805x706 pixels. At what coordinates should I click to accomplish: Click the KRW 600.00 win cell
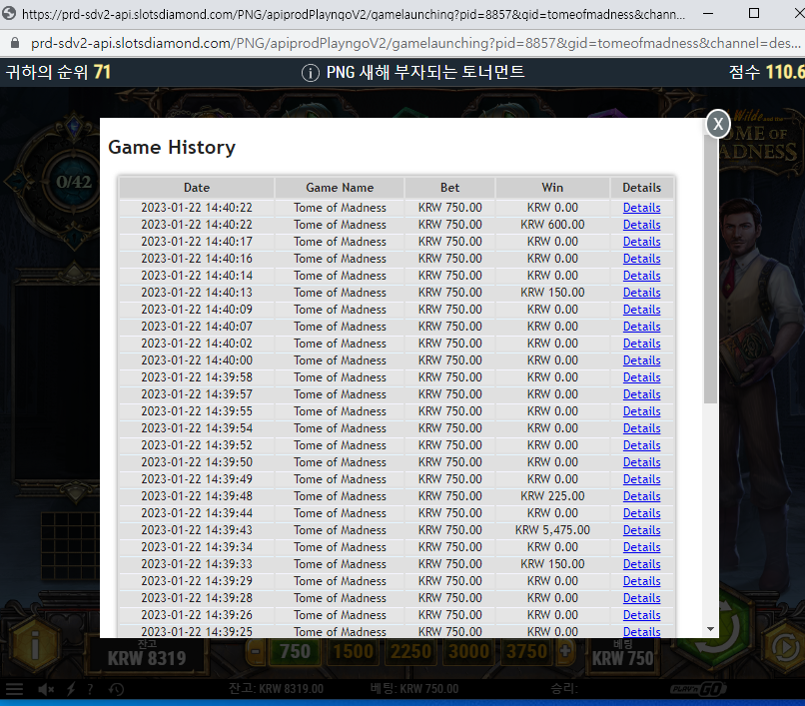(552, 225)
